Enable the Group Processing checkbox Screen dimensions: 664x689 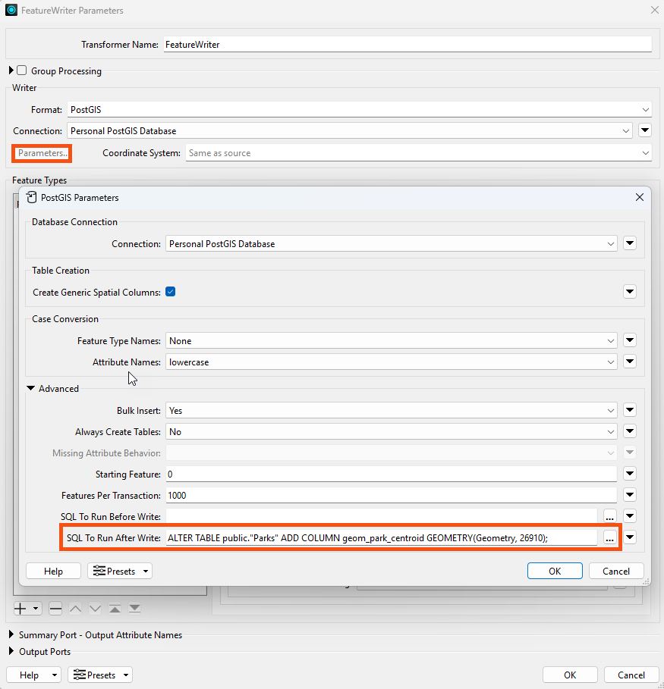tap(20, 70)
